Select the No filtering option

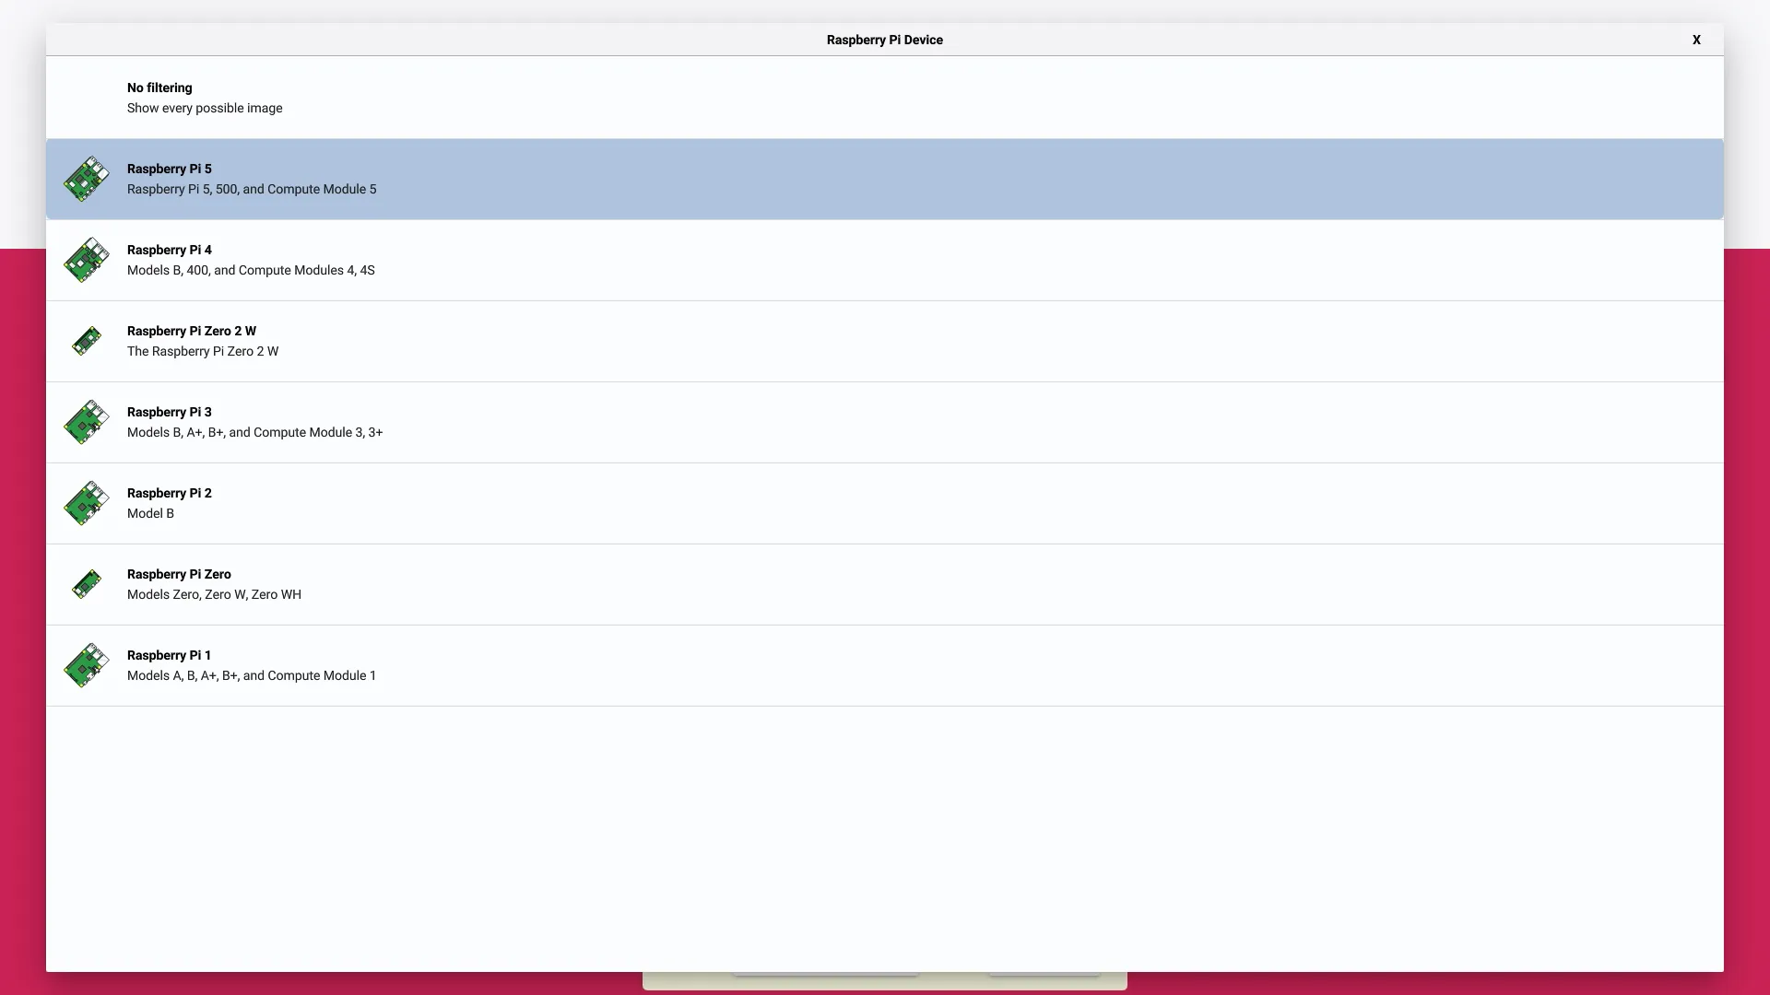click(159, 88)
